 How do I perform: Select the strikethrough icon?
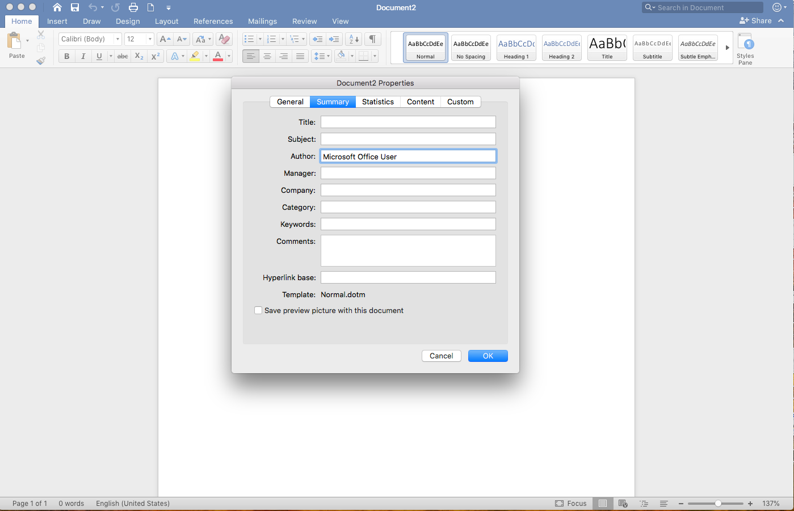122,56
